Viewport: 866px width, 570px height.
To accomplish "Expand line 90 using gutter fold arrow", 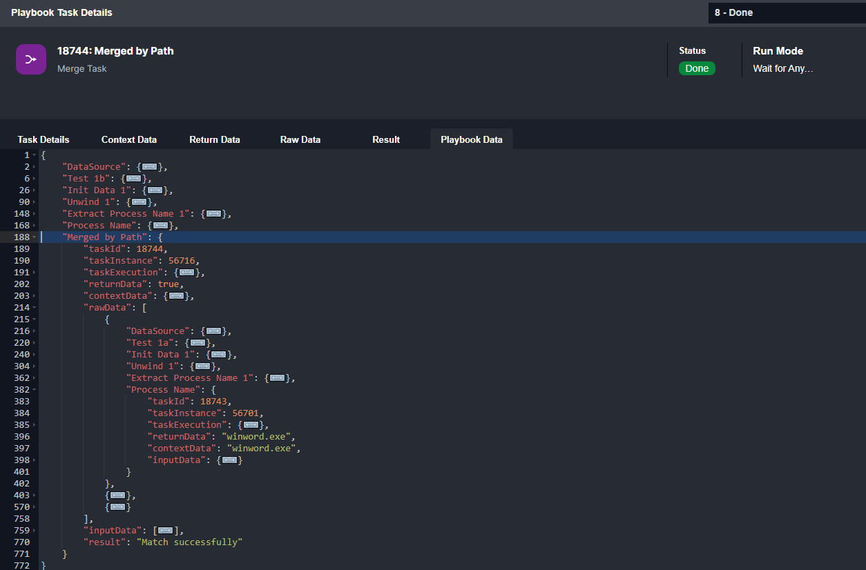I will (x=35, y=202).
